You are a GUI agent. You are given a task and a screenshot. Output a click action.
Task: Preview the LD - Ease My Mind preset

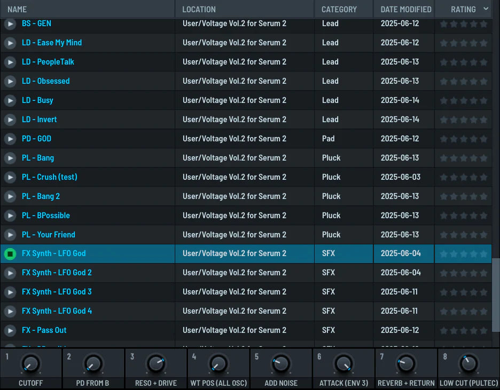click(10, 43)
